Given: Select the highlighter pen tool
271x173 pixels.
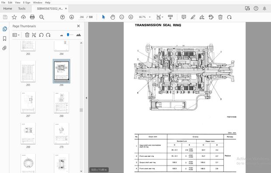Looking at the screenshot, I should click(193, 17).
